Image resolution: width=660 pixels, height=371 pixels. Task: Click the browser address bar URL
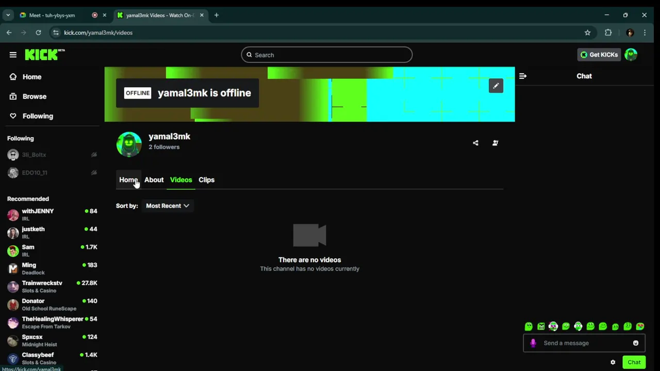(98, 32)
